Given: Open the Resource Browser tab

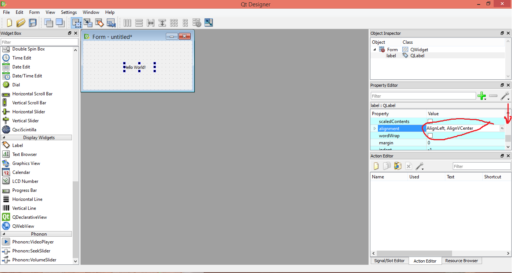Looking at the screenshot, I should [461, 261].
